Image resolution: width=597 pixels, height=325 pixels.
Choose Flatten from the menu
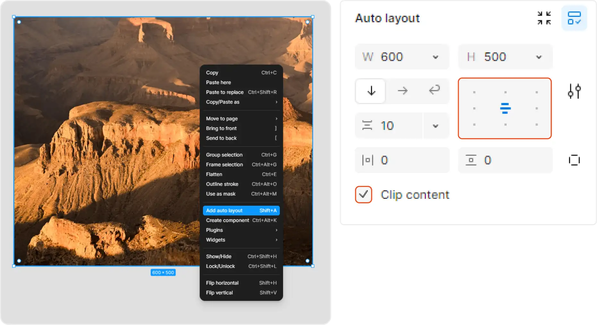tap(241, 174)
